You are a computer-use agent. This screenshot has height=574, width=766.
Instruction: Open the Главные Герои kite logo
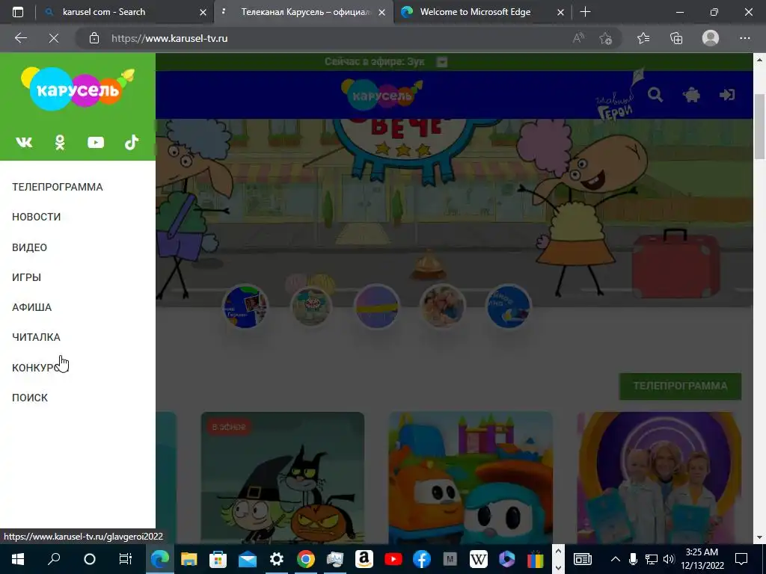(619, 96)
